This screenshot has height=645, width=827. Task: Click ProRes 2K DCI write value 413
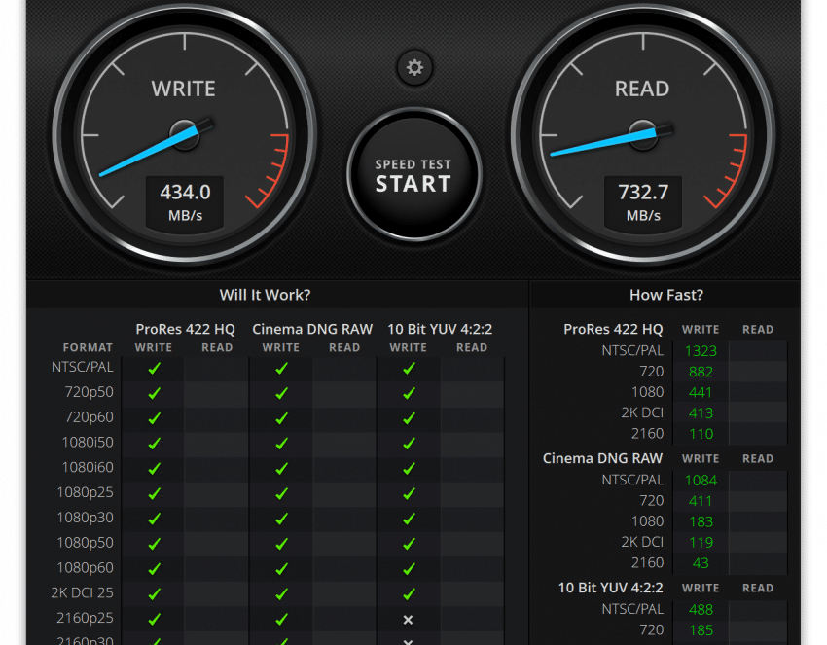(701, 412)
